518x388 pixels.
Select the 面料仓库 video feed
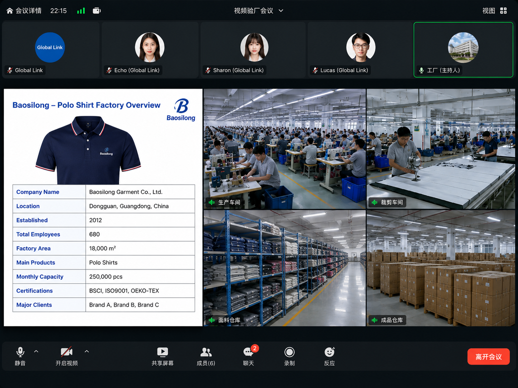tap(285, 268)
